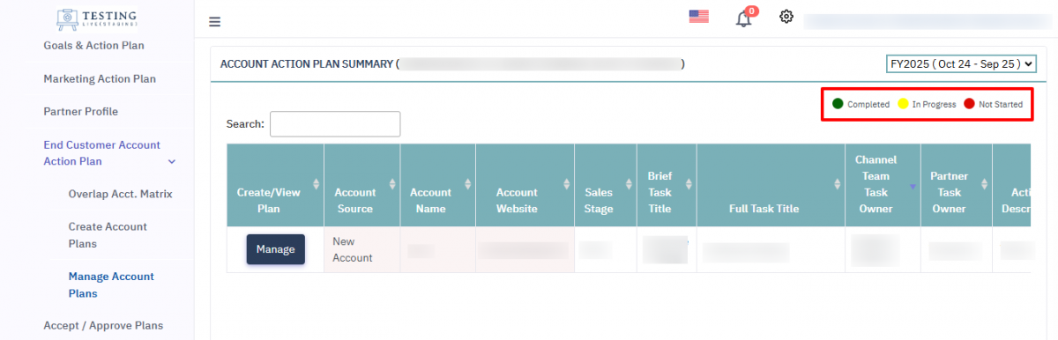
Task: Click the Manage button
Action: [x=276, y=249]
